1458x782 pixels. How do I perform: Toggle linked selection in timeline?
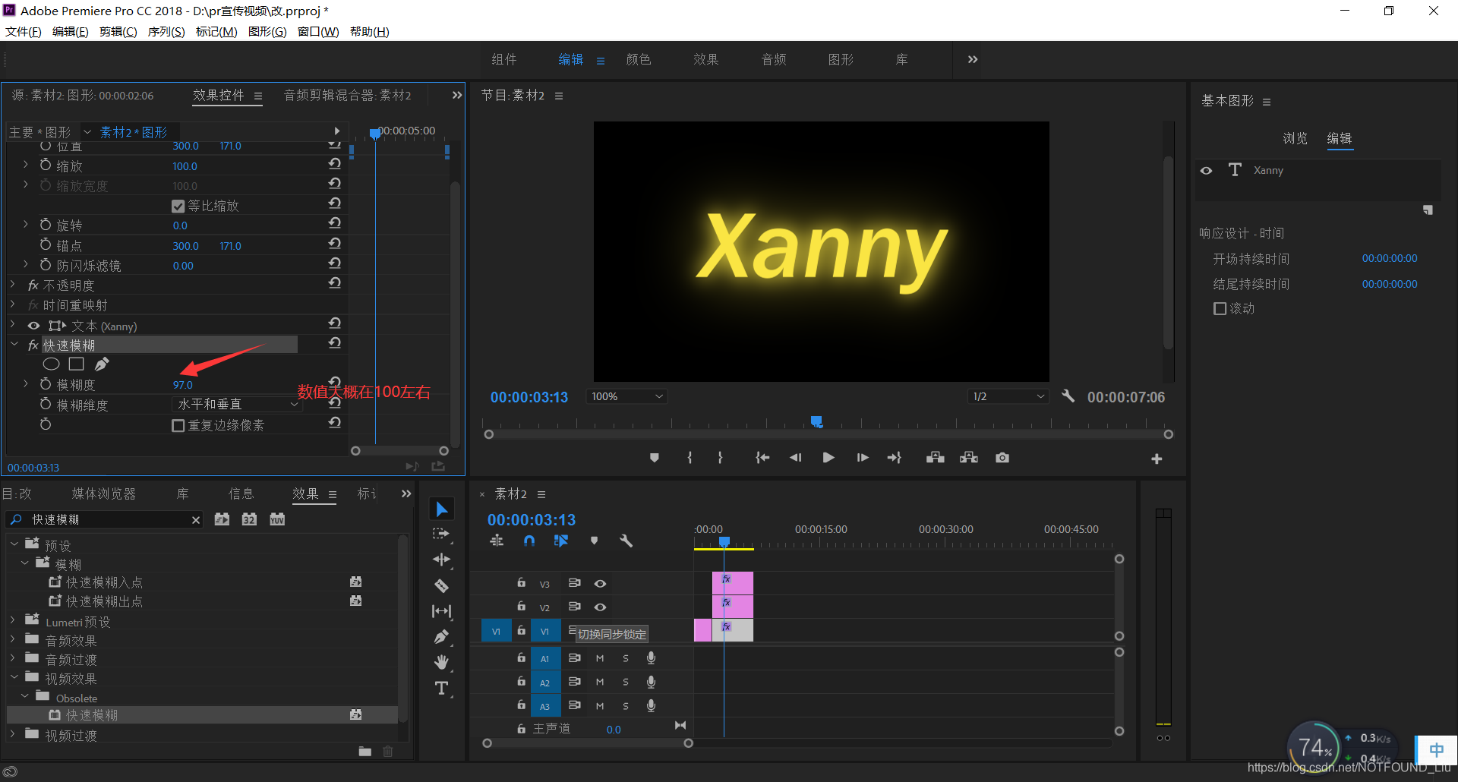(561, 541)
